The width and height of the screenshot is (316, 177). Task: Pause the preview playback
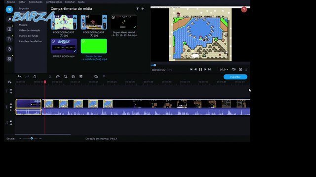pos(200,69)
